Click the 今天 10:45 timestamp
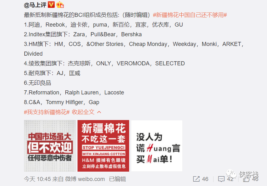Screen dimensions: 267x186 (x=38, y=179)
